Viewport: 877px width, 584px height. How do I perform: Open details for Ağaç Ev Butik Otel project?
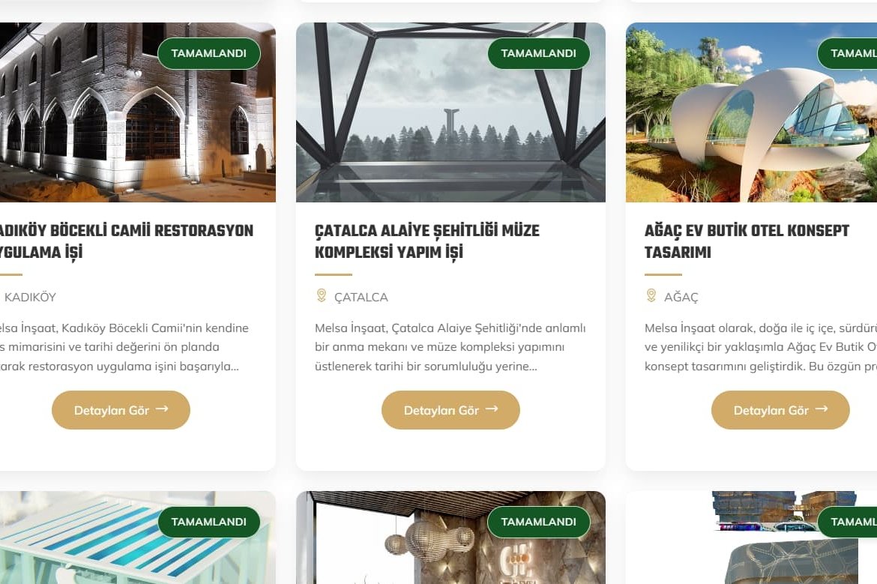780,410
